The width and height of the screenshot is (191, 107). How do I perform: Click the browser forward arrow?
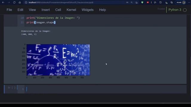[x=9, y=2]
